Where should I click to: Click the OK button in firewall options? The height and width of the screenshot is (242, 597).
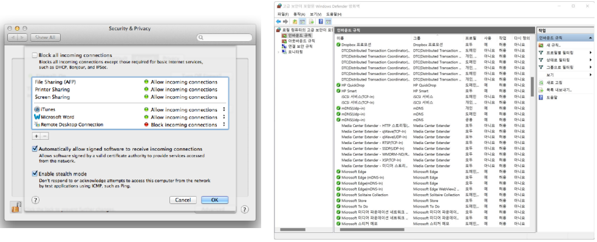(215, 200)
